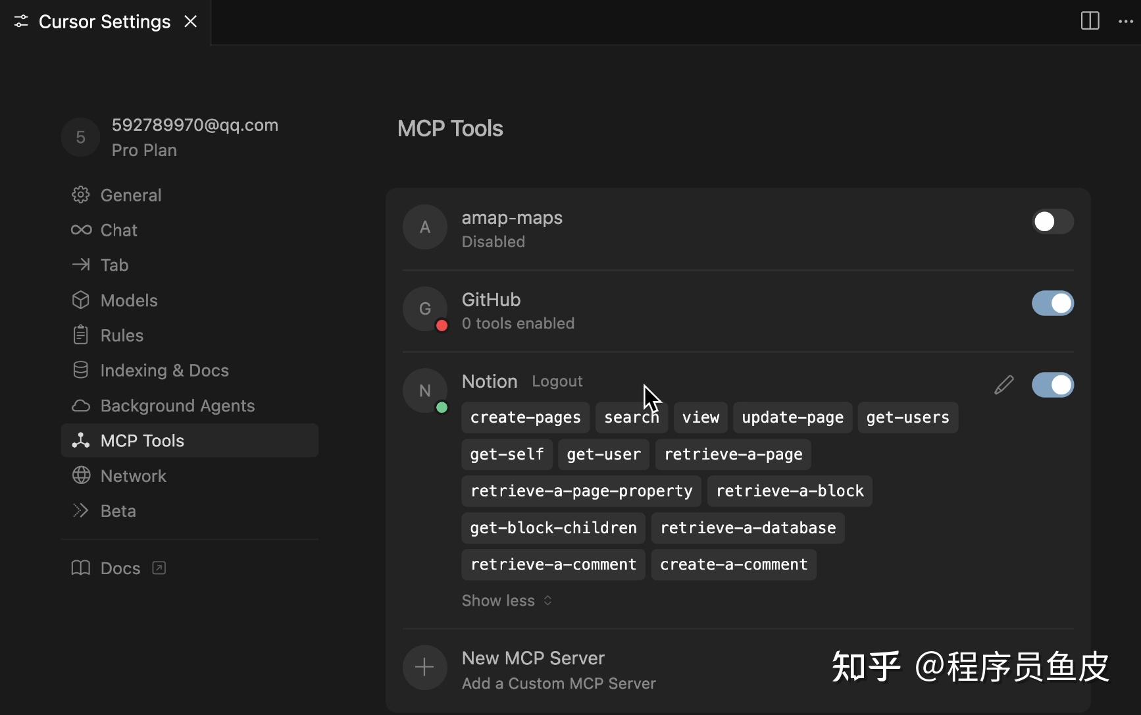The image size is (1141, 715).
Task: Navigate to Indexing & Docs
Action: pyautogui.click(x=190, y=370)
